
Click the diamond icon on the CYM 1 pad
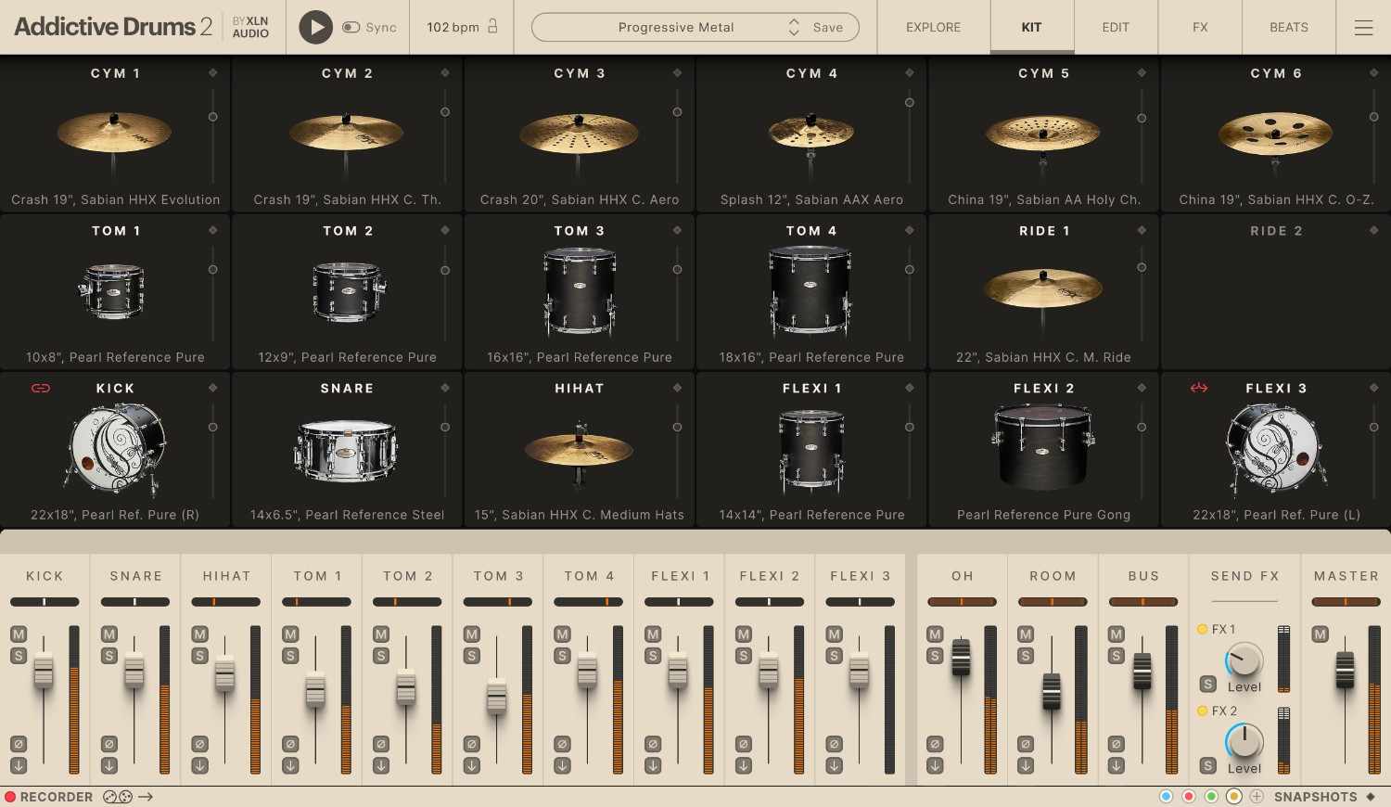[212, 71]
